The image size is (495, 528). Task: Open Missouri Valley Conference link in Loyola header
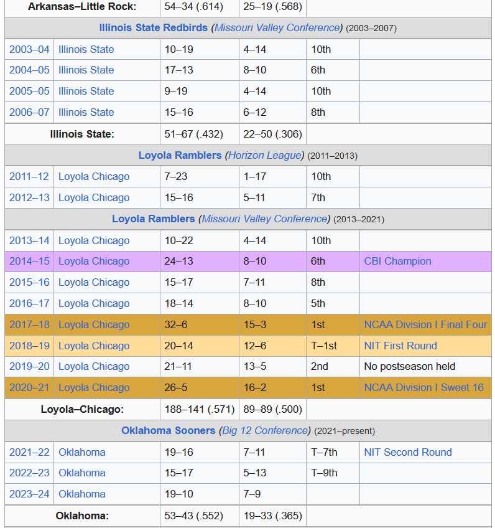(264, 219)
